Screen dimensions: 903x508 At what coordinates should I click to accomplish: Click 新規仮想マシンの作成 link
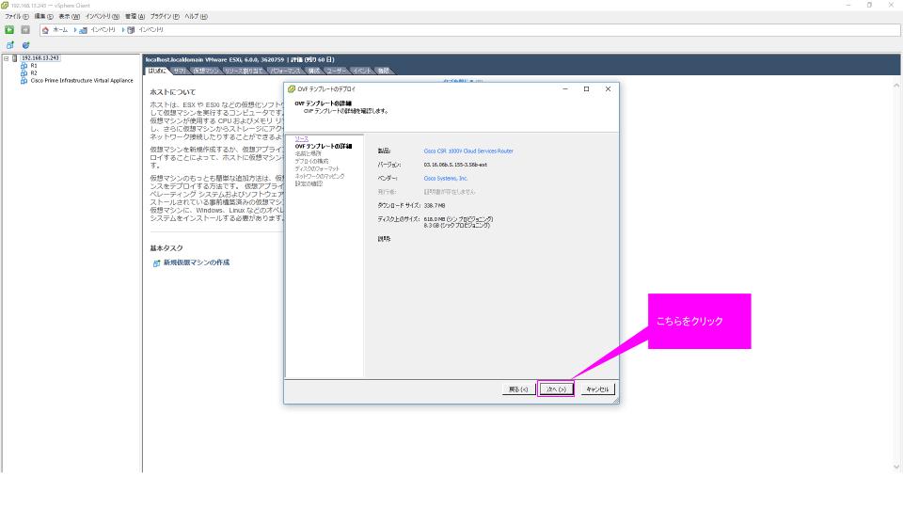click(x=197, y=262)
